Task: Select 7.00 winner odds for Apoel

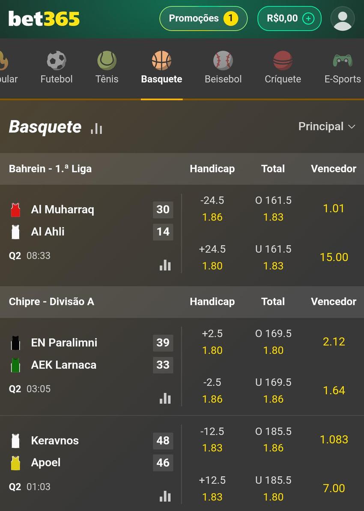Action: click(334, 488)
